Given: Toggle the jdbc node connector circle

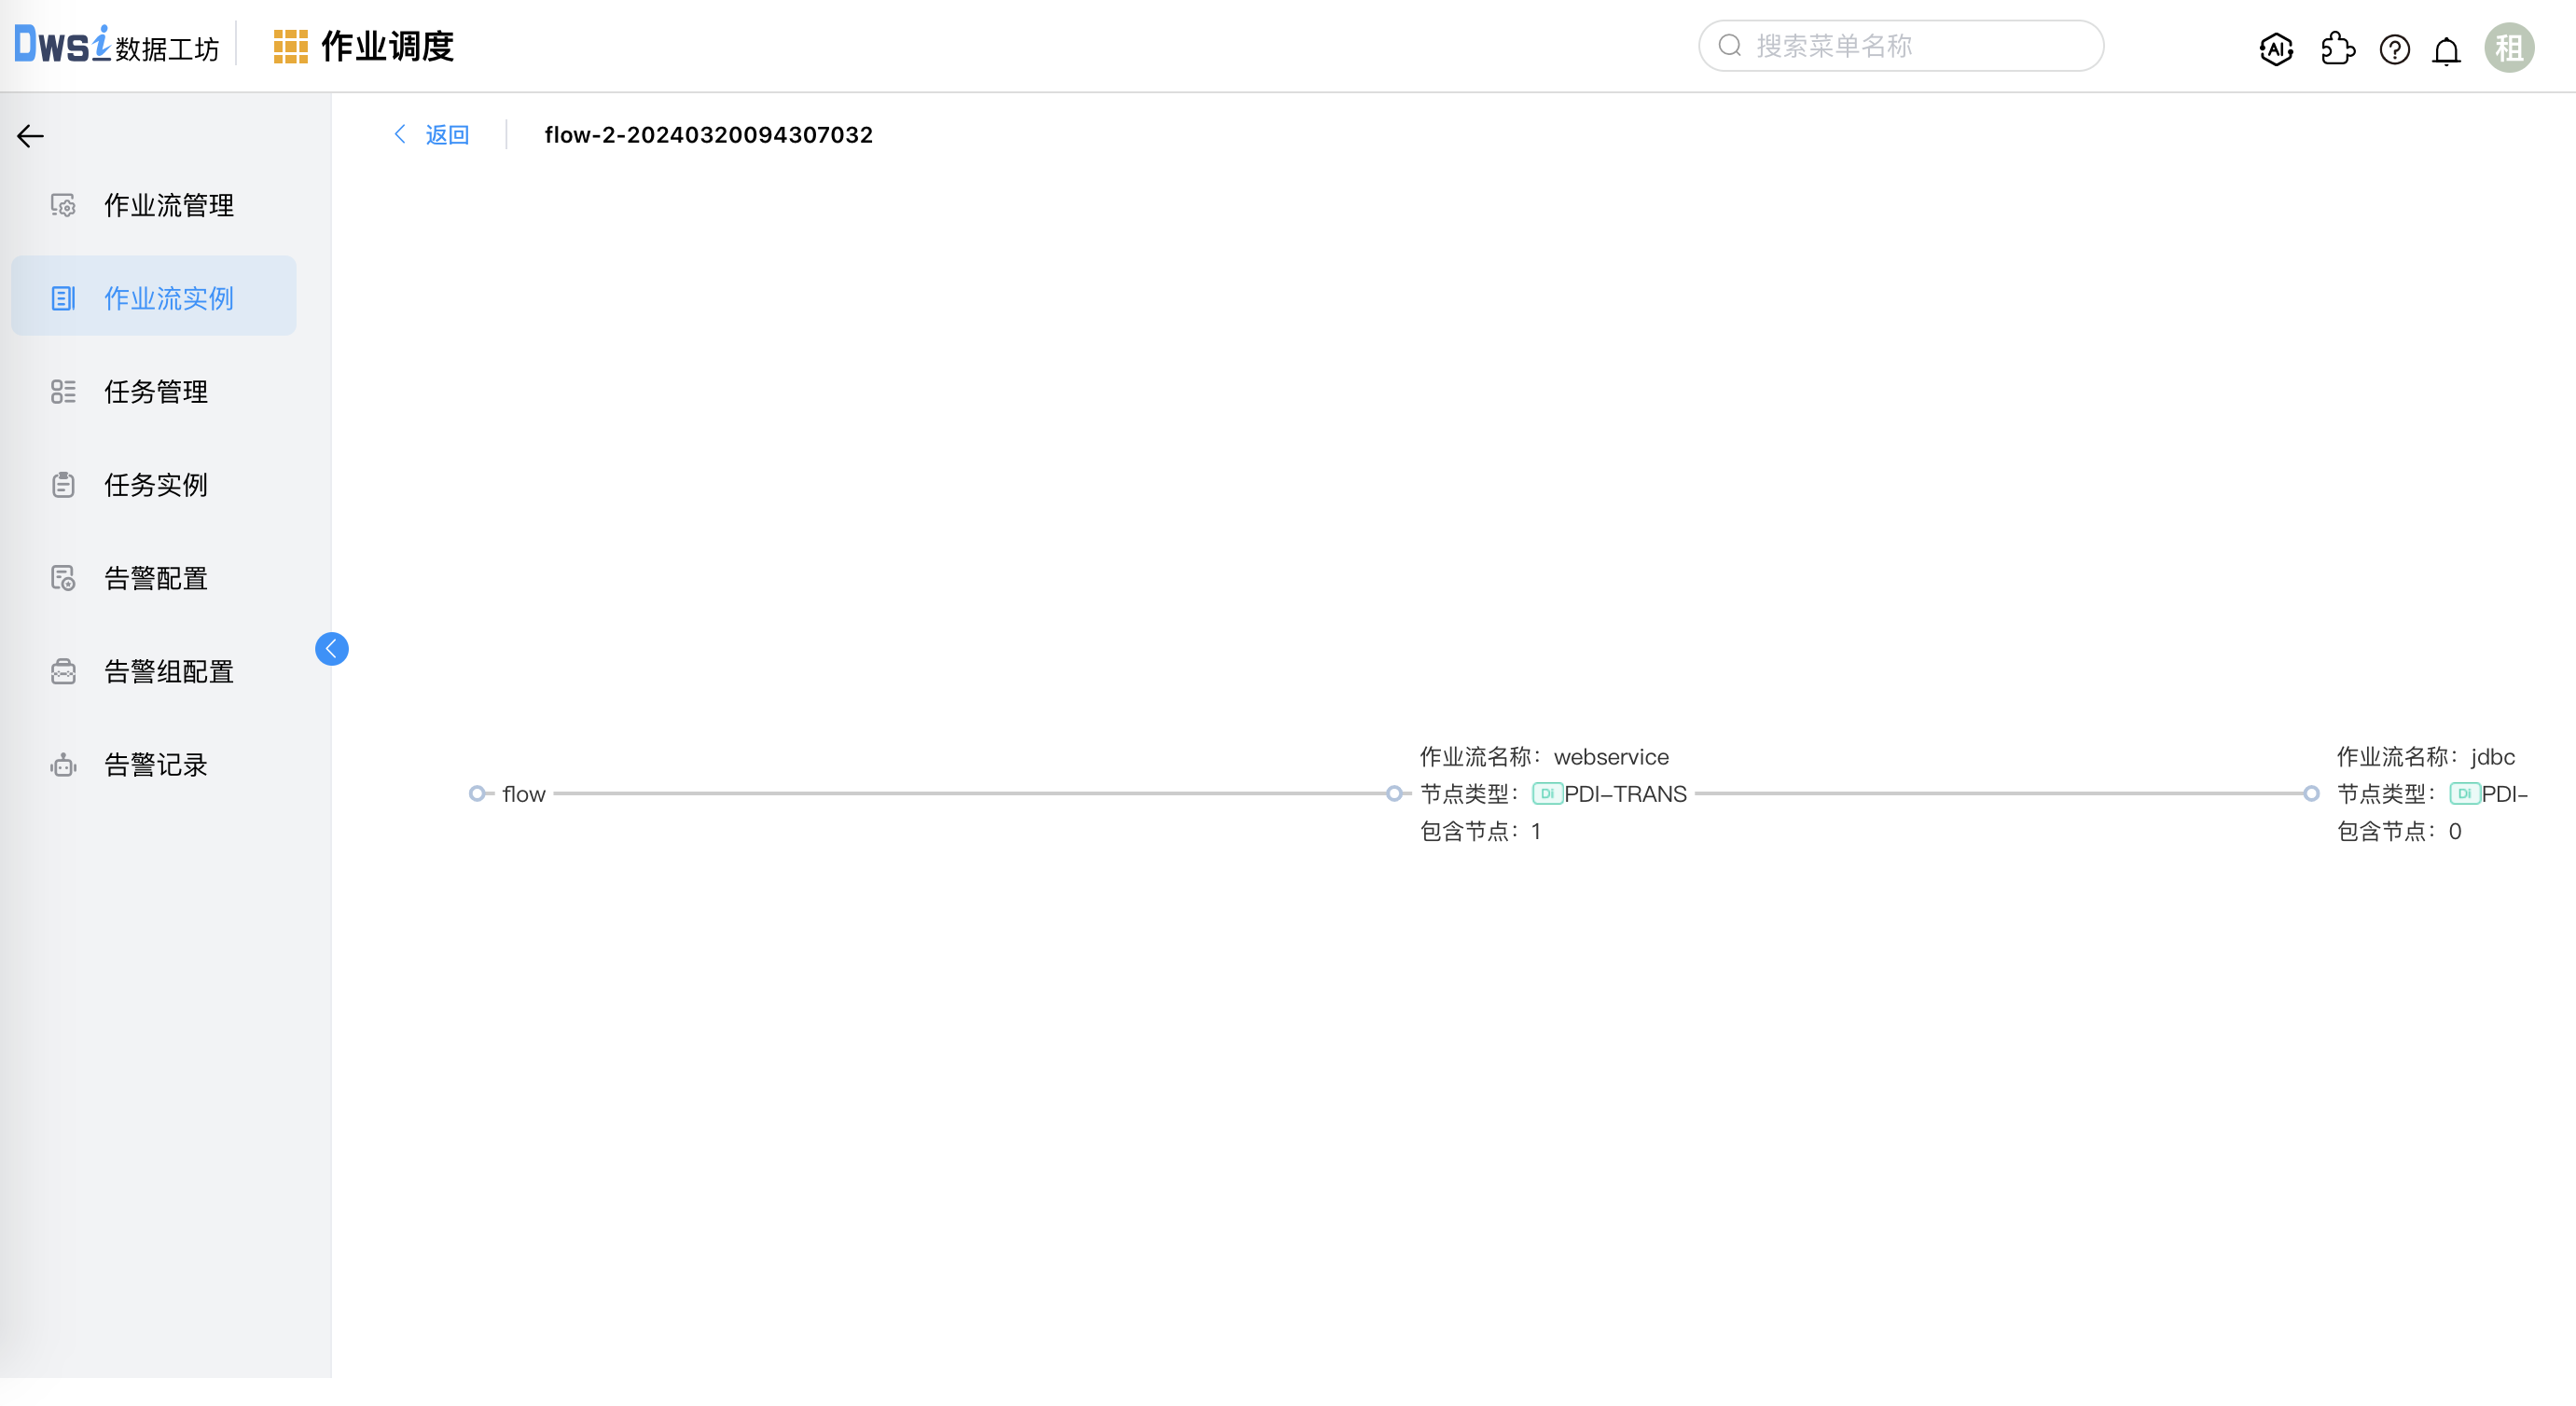Looking at the screenshot, I should tap(2311, 794).
